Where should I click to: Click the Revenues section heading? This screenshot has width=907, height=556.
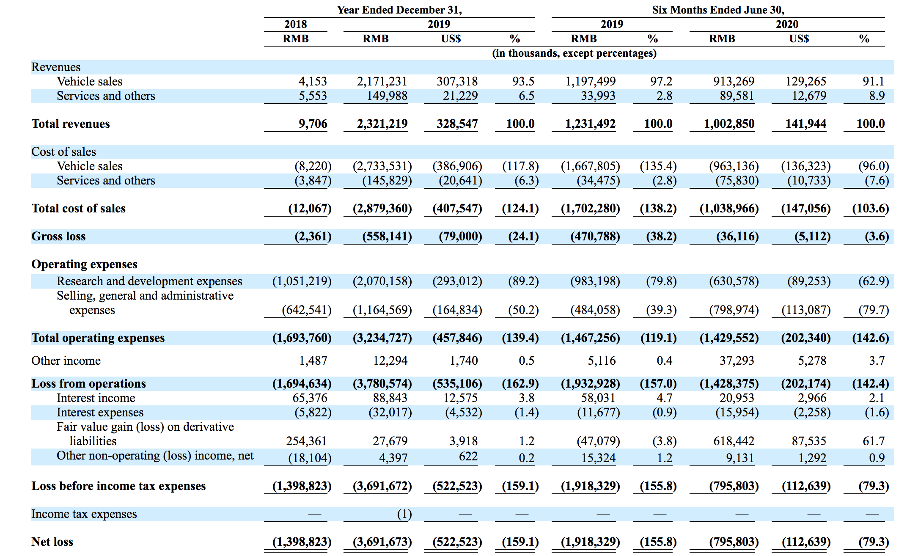coord(56,67)
